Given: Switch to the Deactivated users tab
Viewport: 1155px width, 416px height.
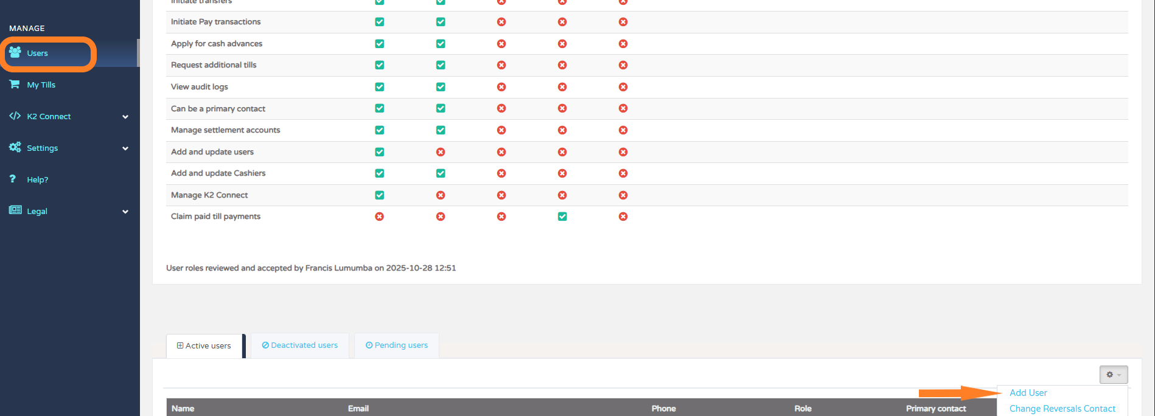Looking at the screenshot, I should [x=300, y=345].
